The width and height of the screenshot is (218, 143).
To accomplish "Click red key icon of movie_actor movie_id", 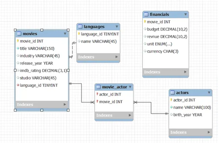I will [x=97, y=101].
